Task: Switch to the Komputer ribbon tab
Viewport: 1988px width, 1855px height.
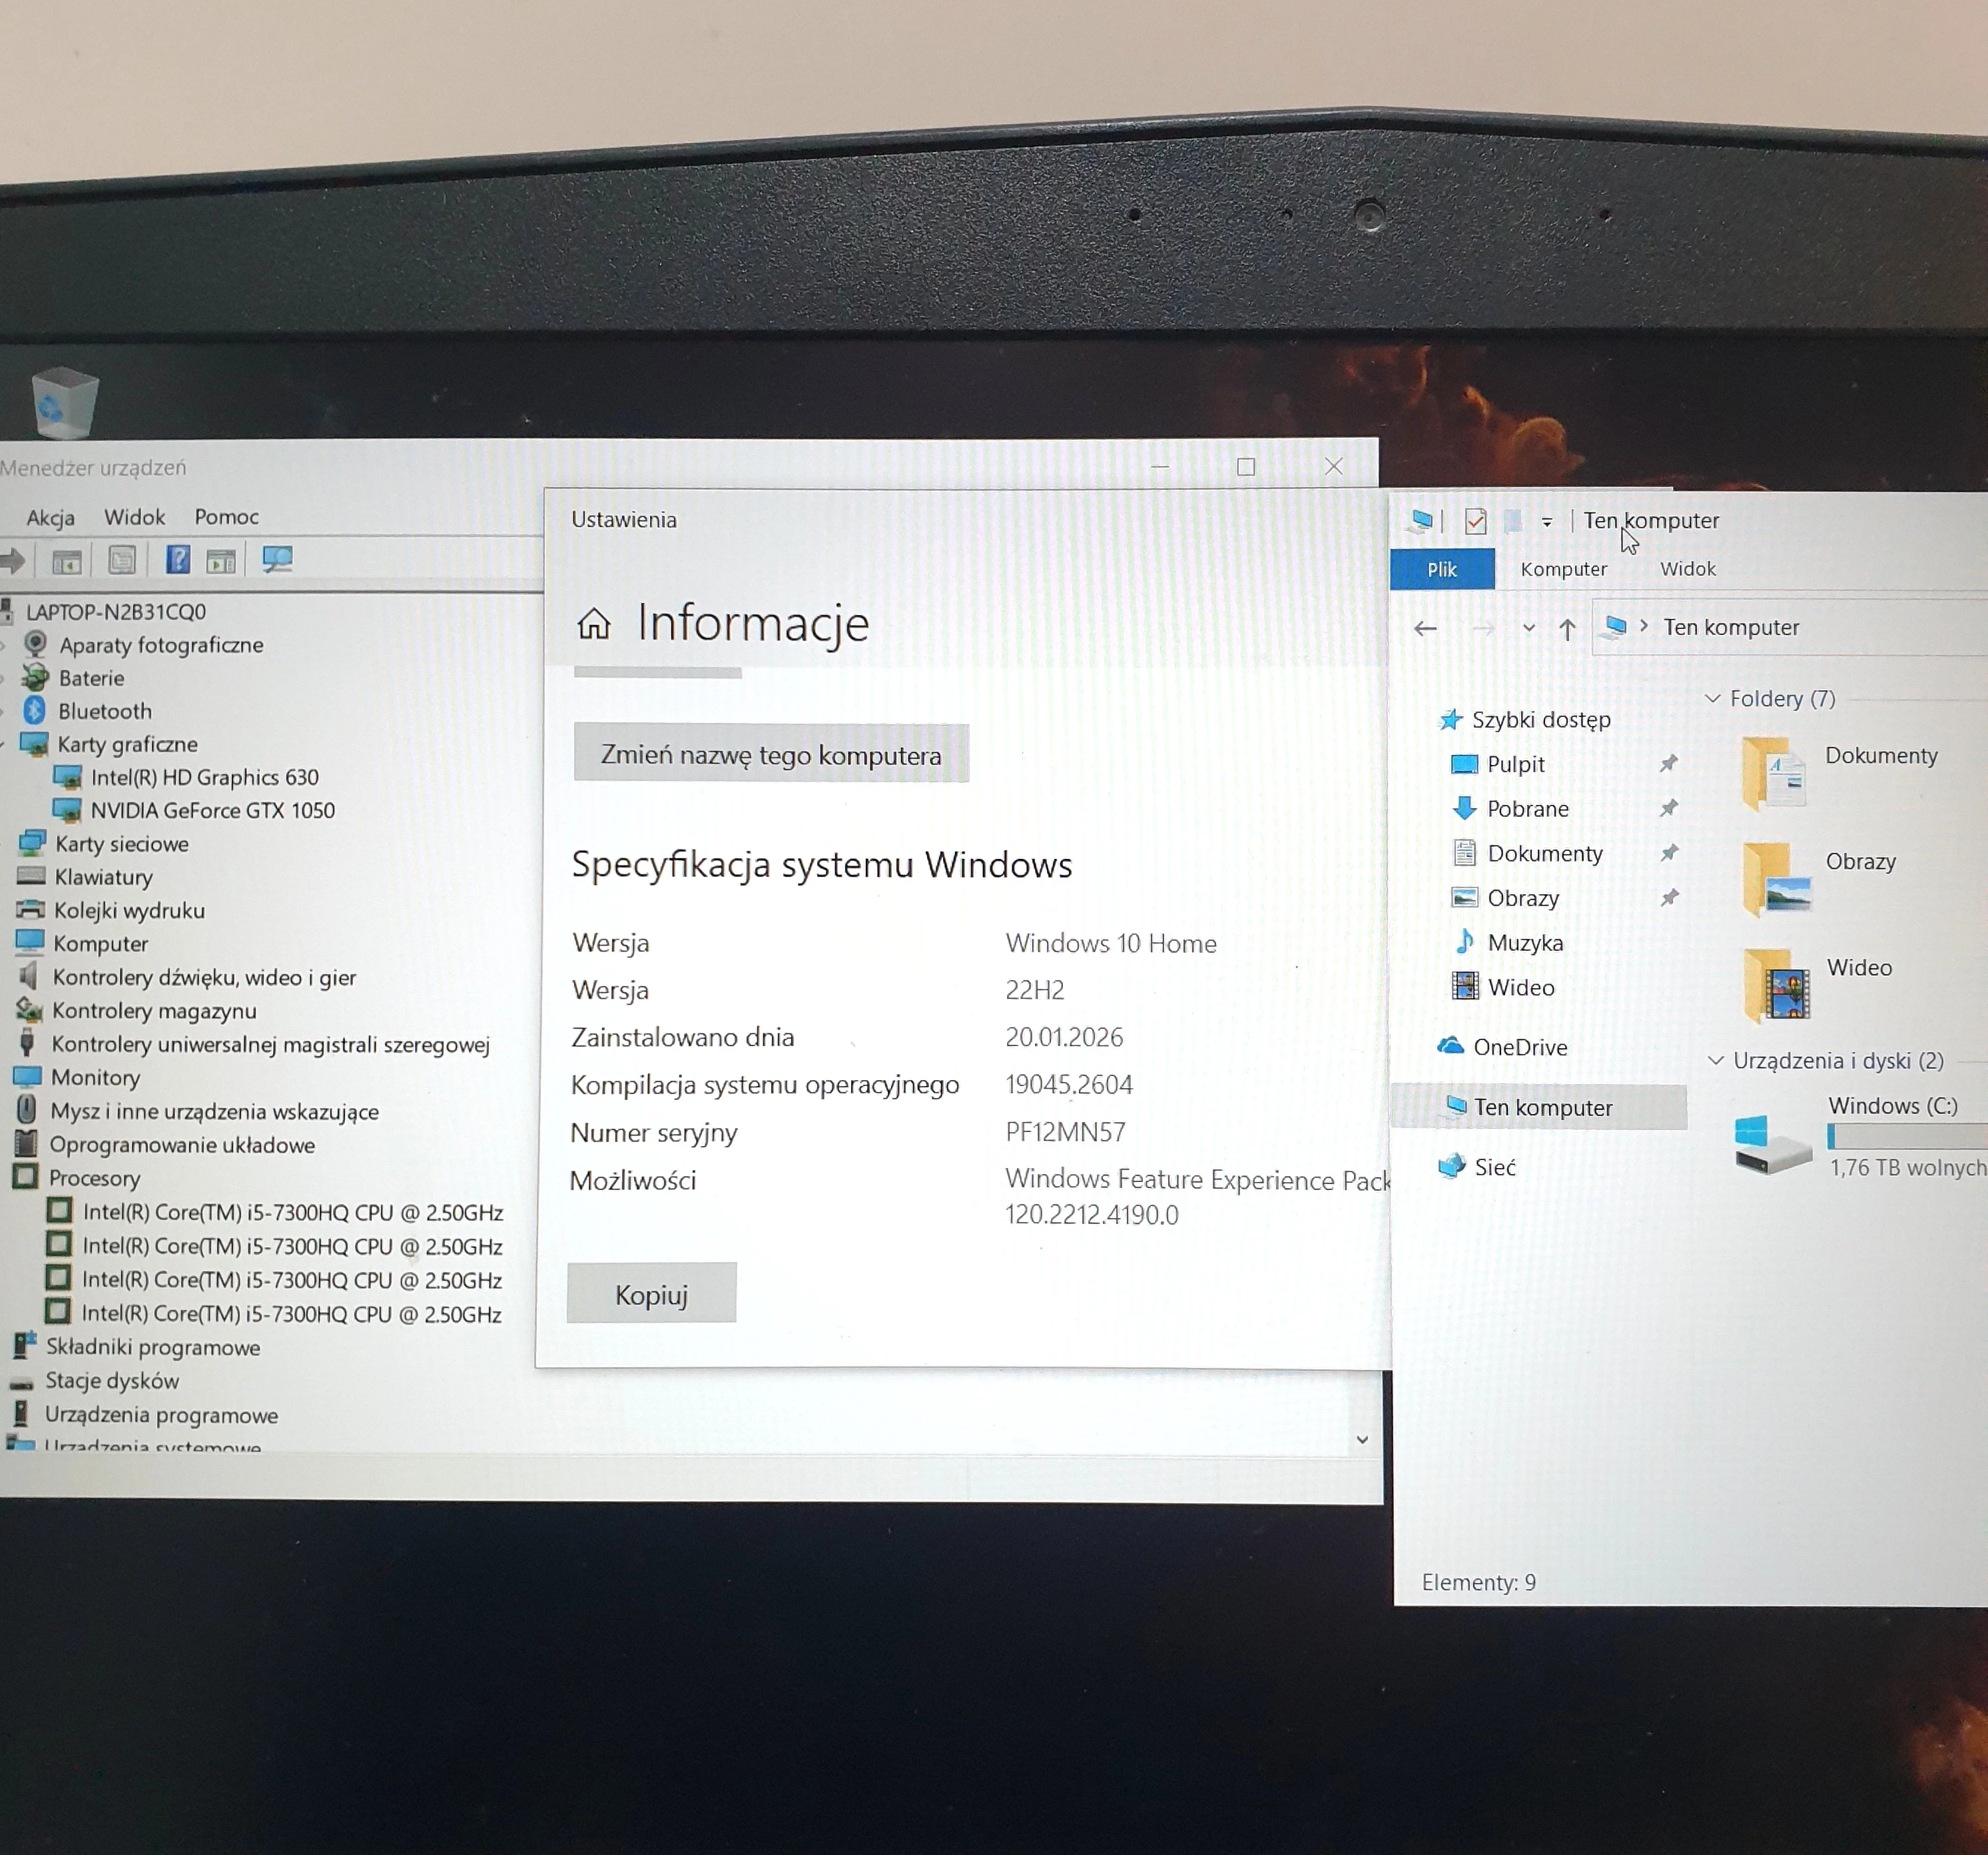Action: (1564, 568)
